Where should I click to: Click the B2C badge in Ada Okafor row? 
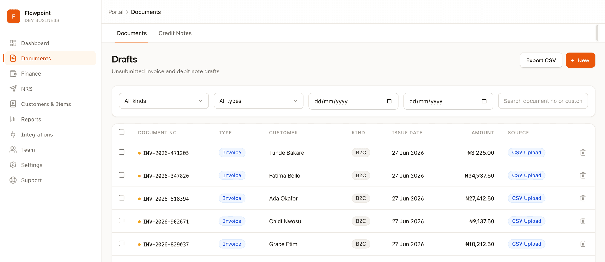click(x=361, y=198)
